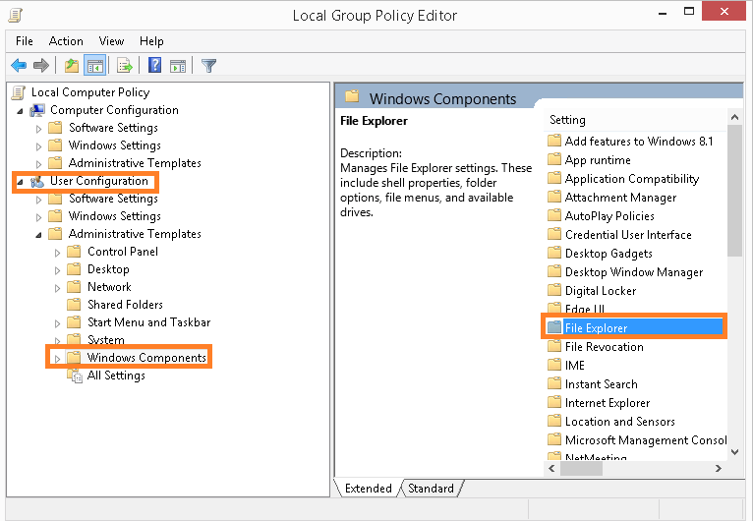The image size is (753, 521).
Task: Select System node in the tree
Action: tap(105, 339)
